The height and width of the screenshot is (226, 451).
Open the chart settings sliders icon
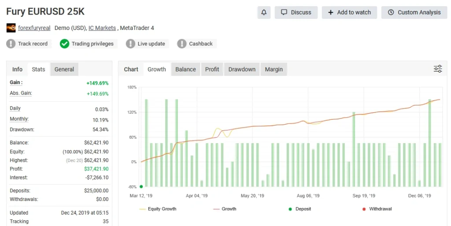pyautogui.click(x=438, y=69)
